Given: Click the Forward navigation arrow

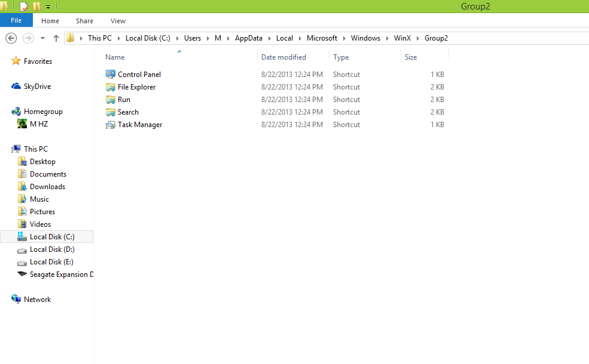Looking at the screenshot, I should tap(28, 38).
